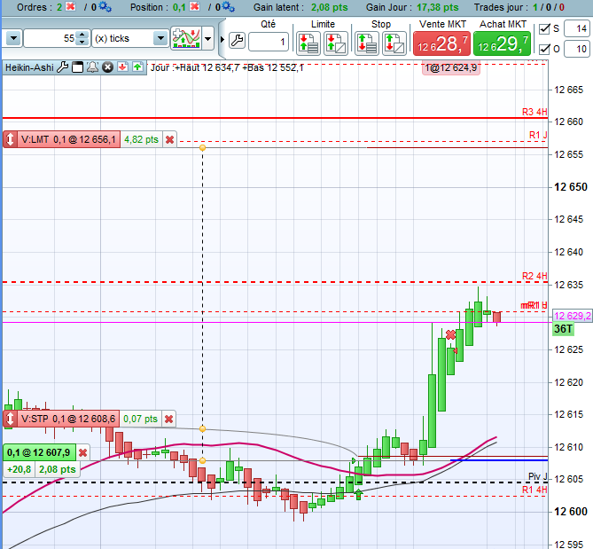Increase the 55 ticks value with the up arrow

(82, 35)
